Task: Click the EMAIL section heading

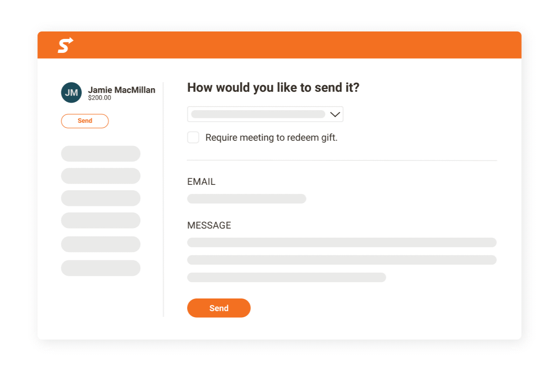Action: click(201, 181)
